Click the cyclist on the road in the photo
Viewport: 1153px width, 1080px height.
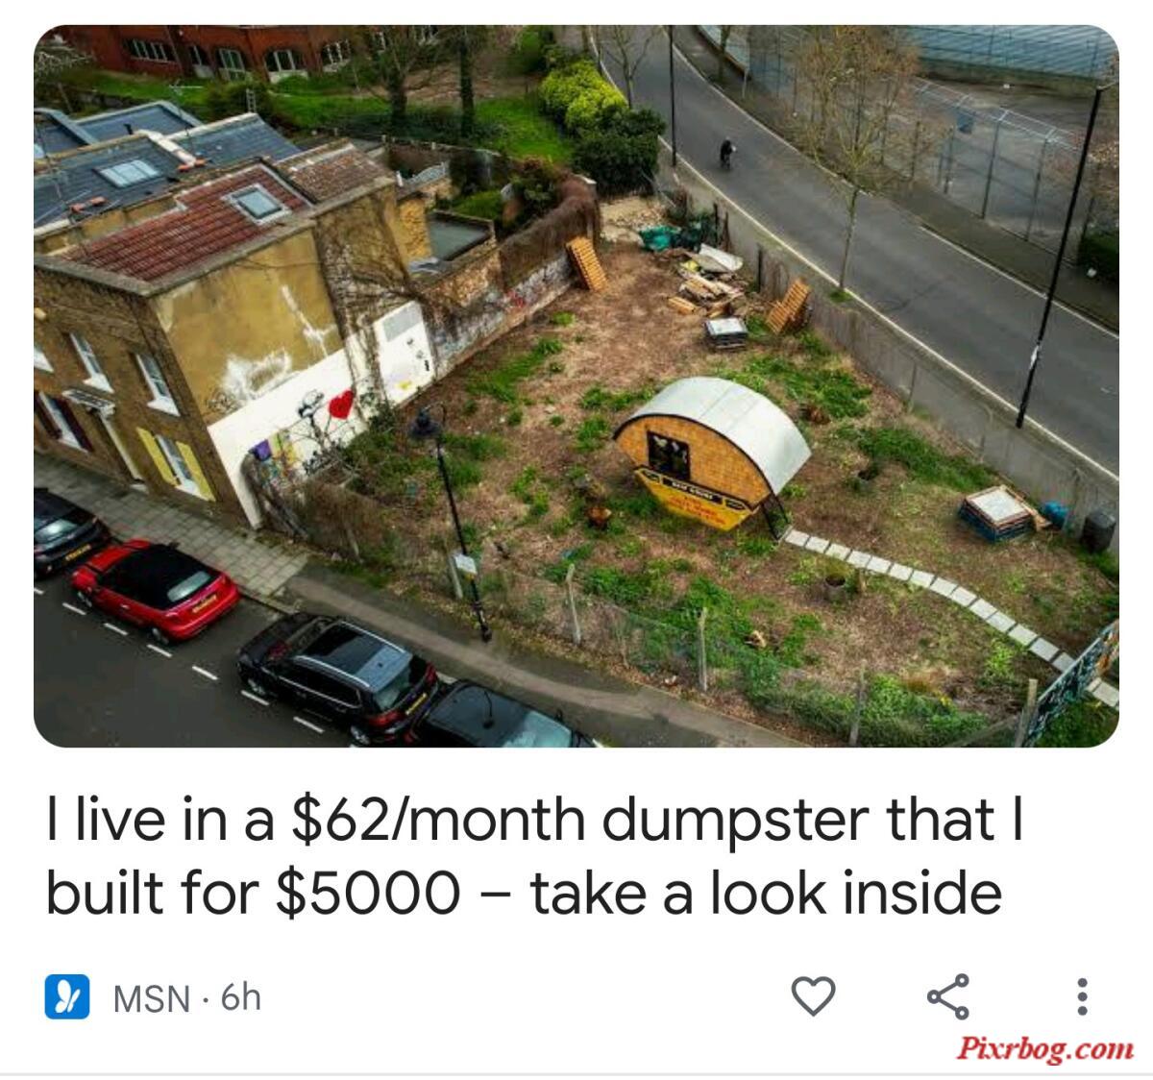click(x=727, y=154)
